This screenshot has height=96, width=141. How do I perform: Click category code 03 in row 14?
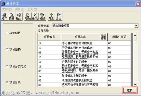(119, 43)
